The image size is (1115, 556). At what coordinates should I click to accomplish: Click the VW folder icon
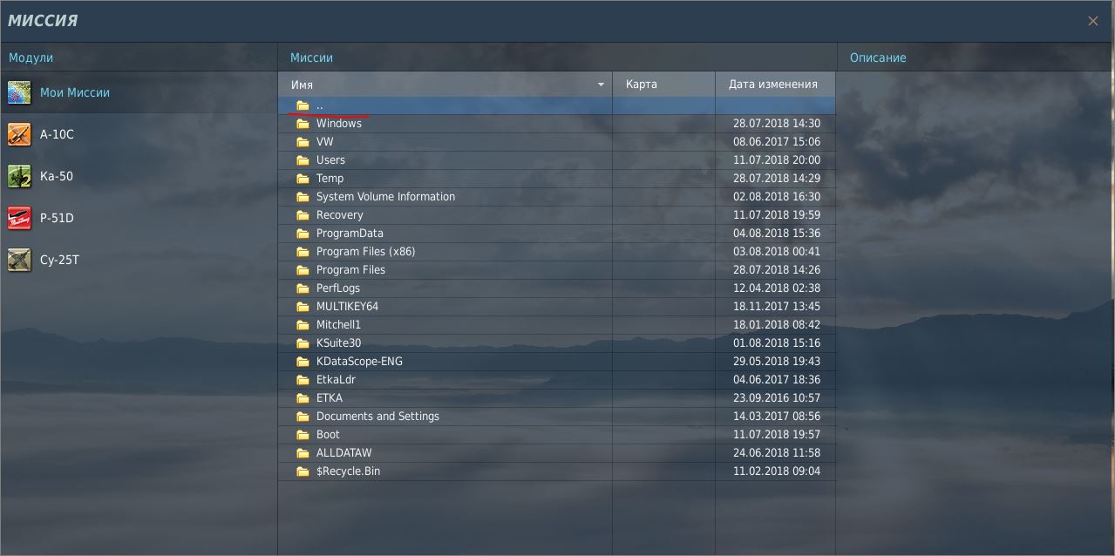click(x=303, y=142)
